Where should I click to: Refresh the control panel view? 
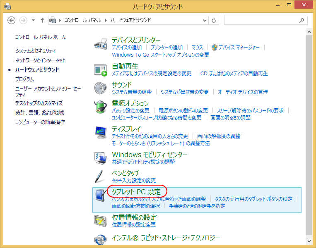[214, 20]
